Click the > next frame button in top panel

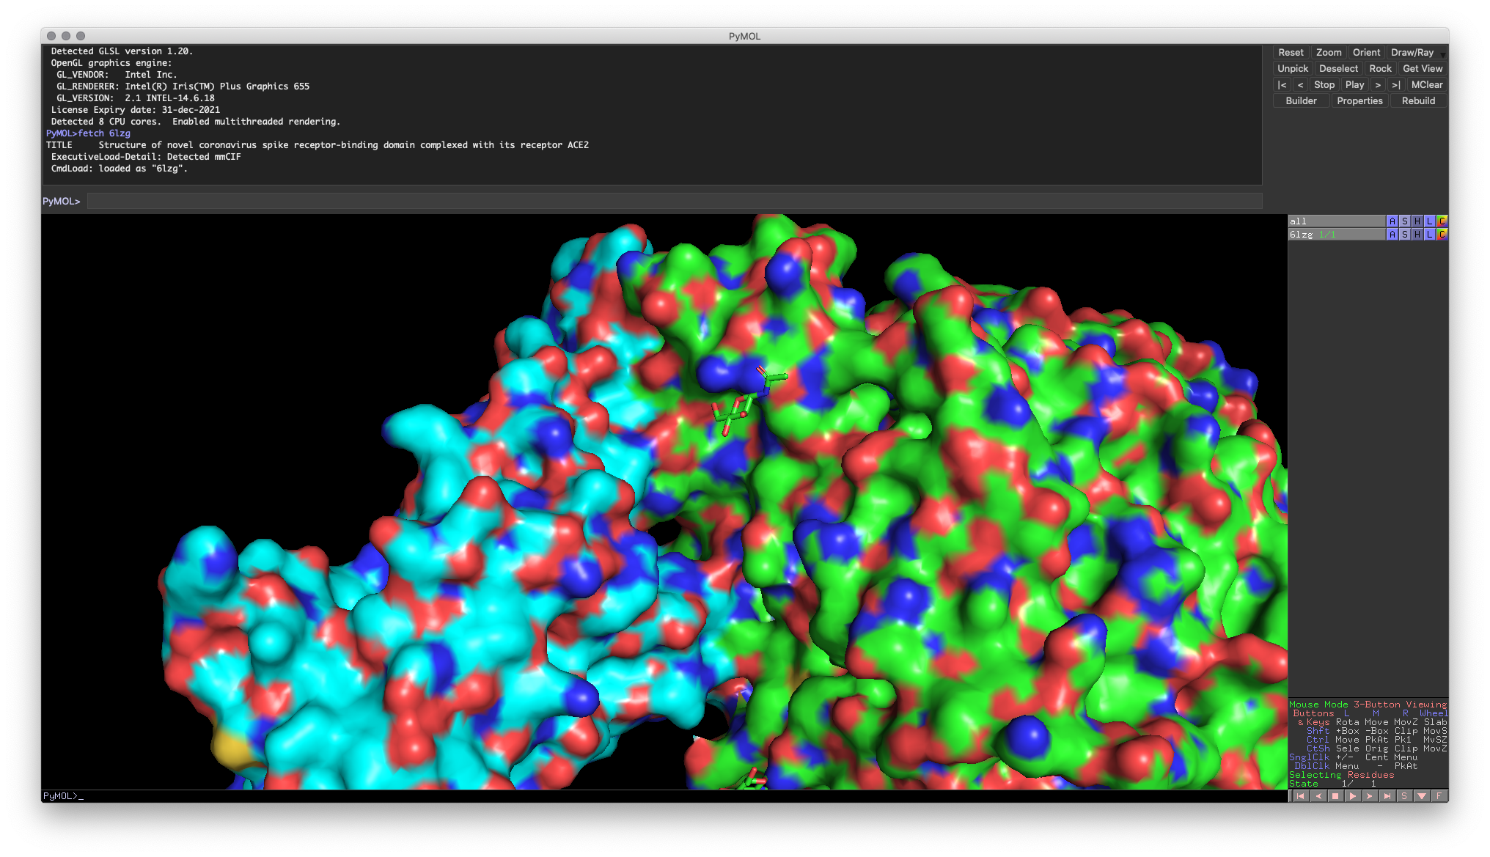(x=1378, y=85)
